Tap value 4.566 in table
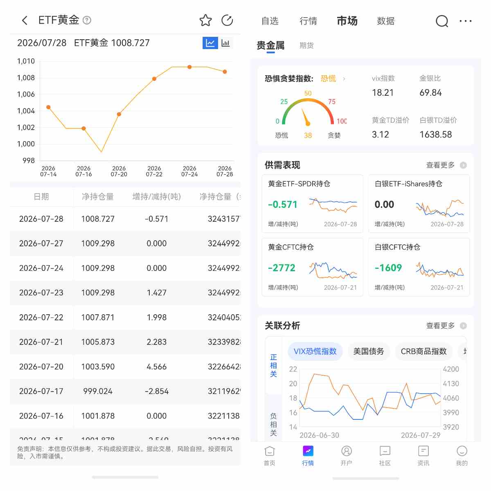 (157, 367)
